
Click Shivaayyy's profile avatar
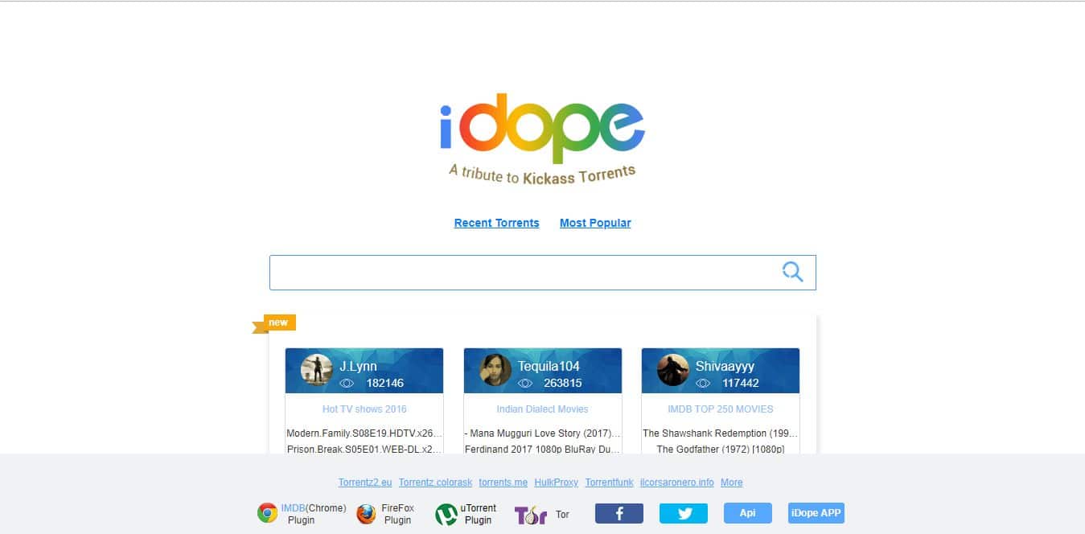click(x=673, y=370)
